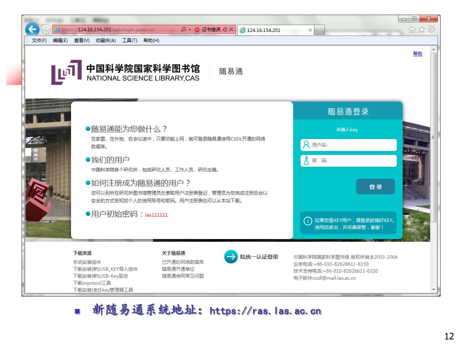Click the info icon in KEY notice
Screen dimensions: 469x351
[x=308, y=221]
